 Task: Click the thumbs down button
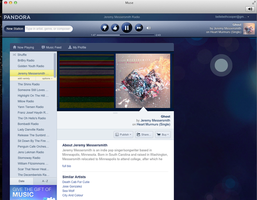[x=104, y=28]
